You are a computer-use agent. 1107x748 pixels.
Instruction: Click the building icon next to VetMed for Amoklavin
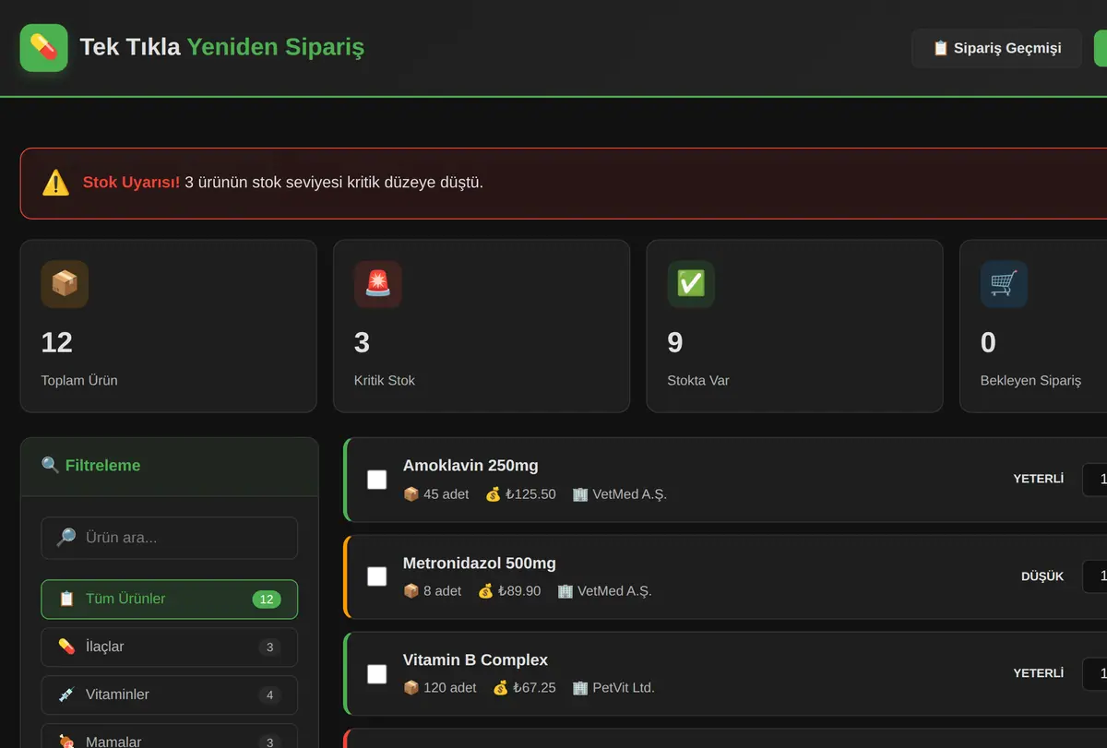[580, 494]
